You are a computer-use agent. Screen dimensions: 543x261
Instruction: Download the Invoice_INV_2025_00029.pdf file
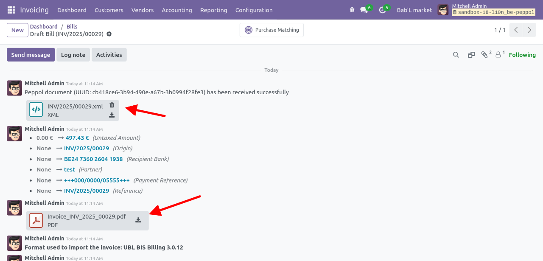point(138,220)
